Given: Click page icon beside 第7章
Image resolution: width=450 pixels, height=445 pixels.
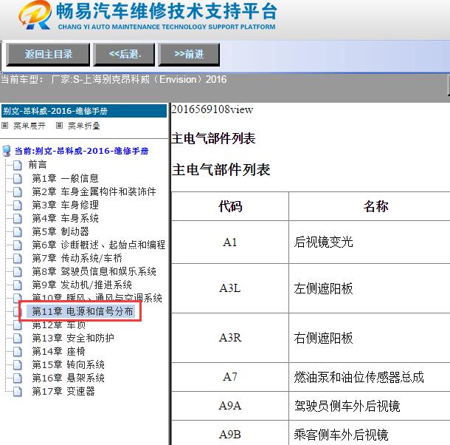Looking at the screenshot, I should coord(18,258).
